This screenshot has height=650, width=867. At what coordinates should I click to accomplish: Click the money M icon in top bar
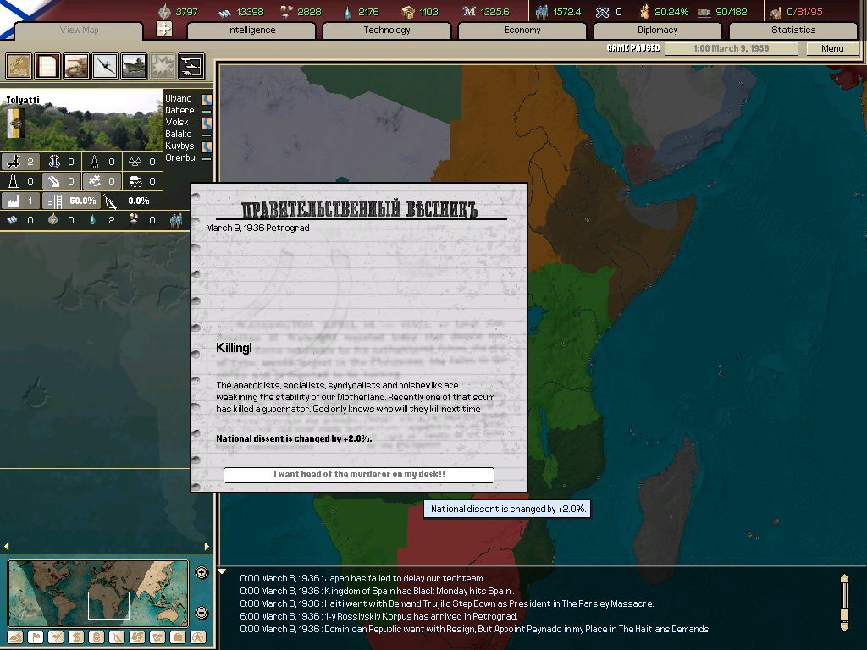(x=469, y=12)
